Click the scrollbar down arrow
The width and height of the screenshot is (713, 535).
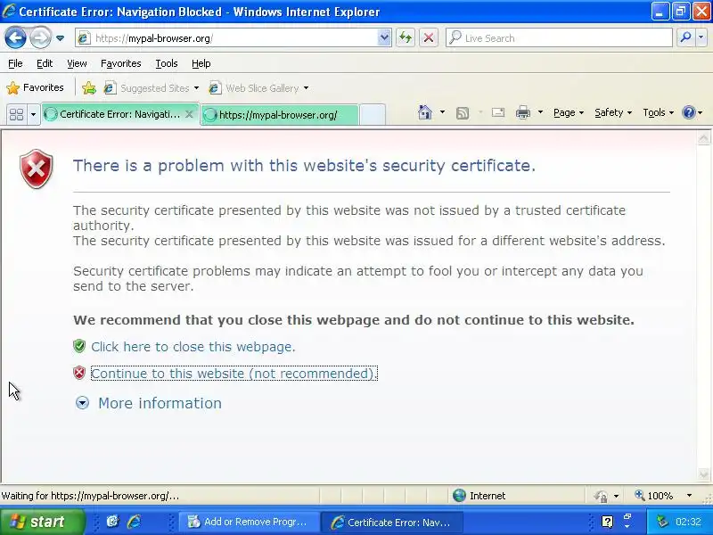(704, 475)
